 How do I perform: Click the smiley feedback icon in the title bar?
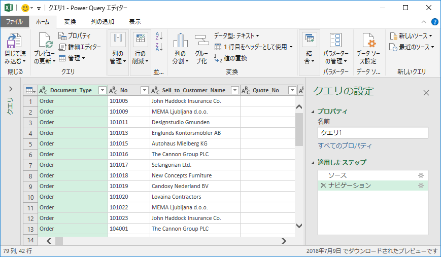pos(25,8)
